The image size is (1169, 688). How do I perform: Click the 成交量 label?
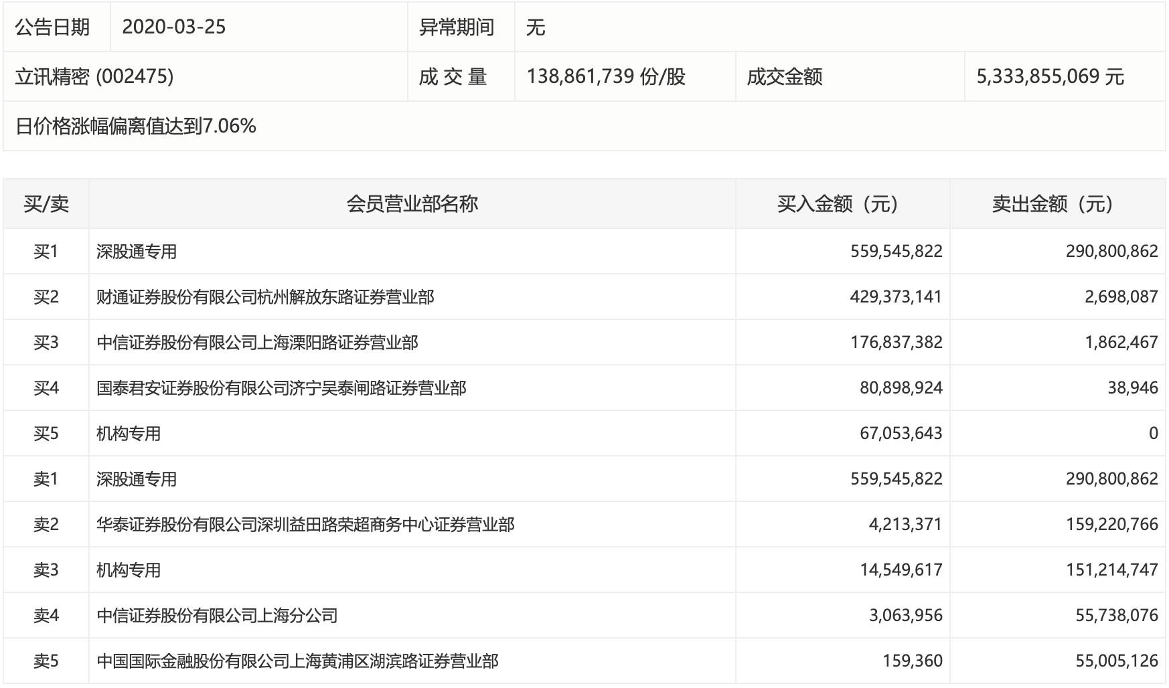[453, 77]
